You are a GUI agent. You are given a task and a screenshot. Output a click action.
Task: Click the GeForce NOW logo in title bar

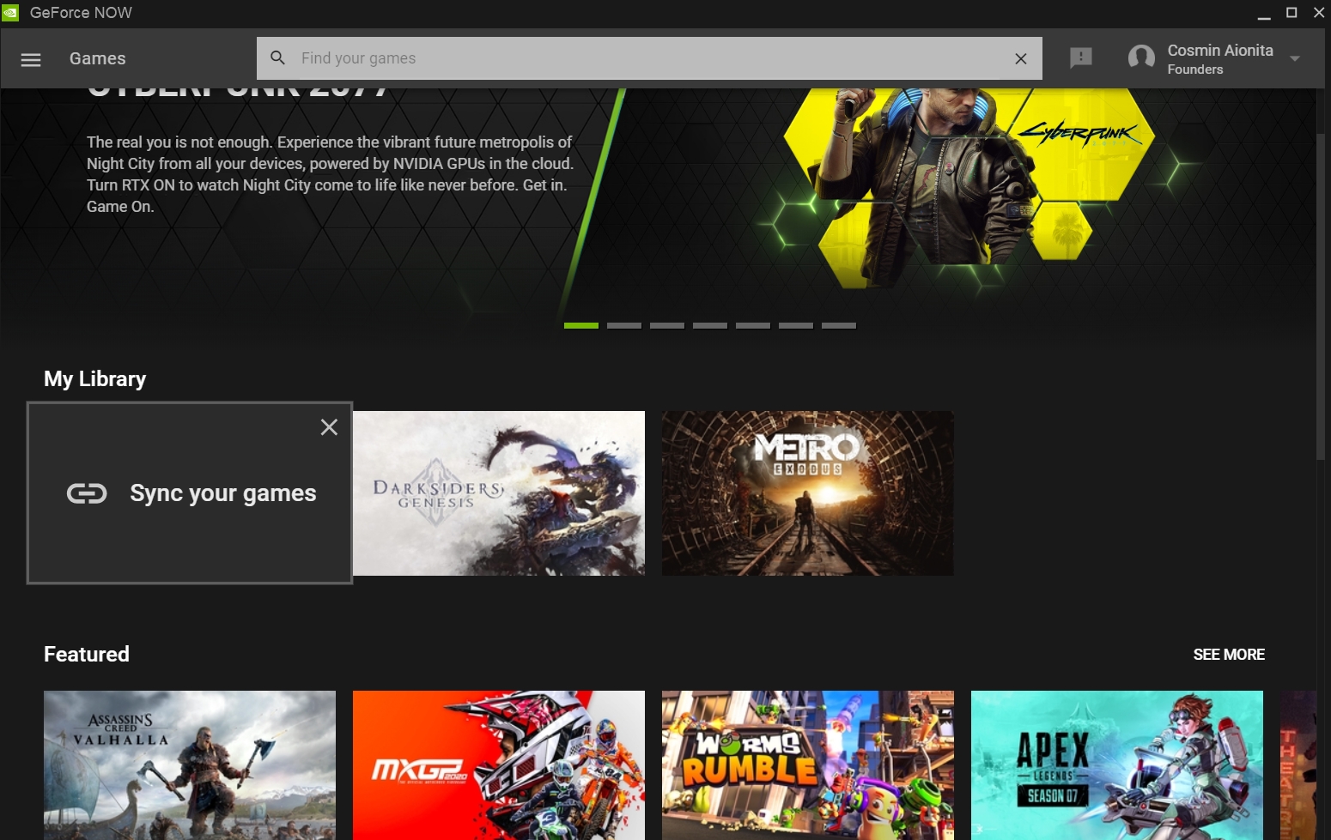11,13
